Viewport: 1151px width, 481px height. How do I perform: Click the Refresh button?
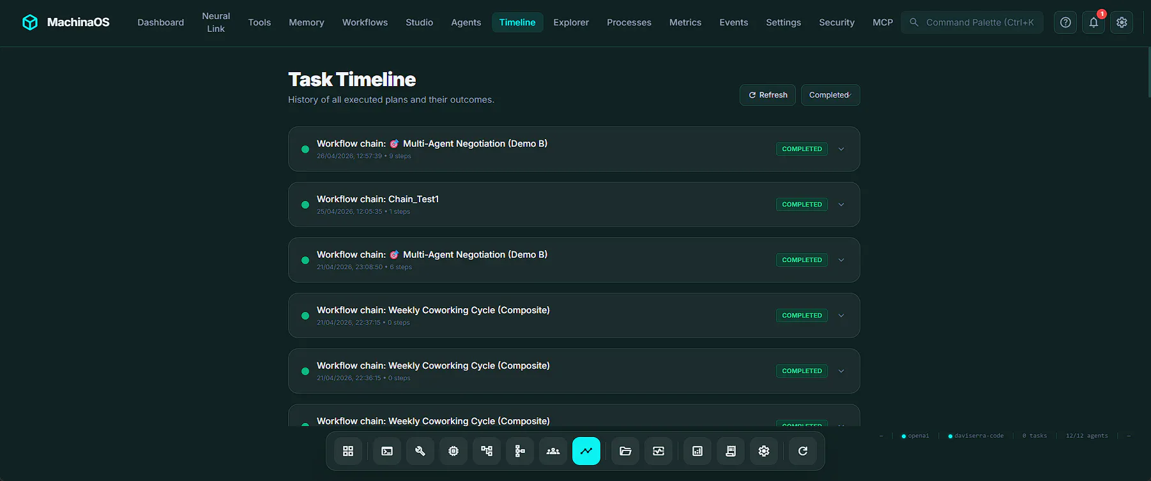click(768, 95)
